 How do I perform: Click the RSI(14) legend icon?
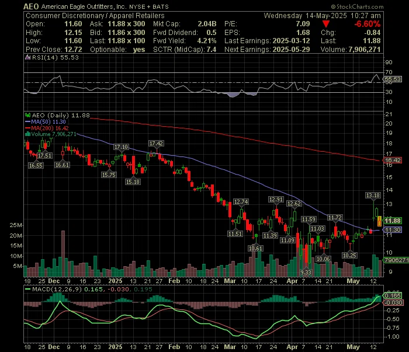tap(27, 57)
